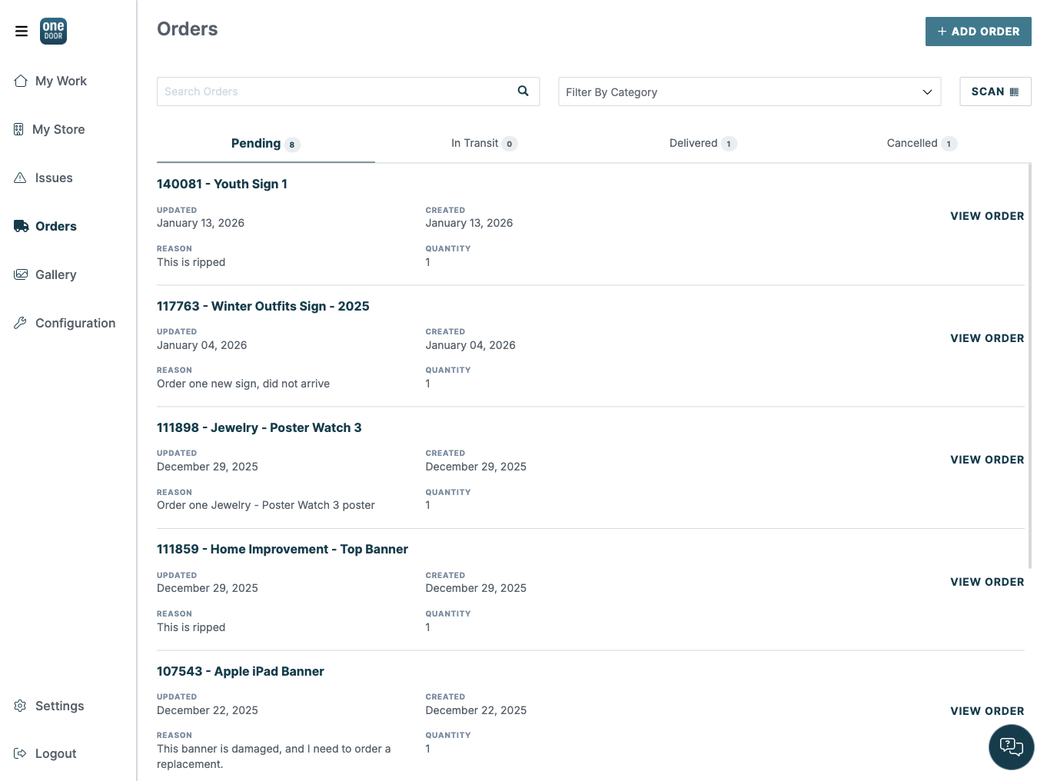Screen dimensions: 1047x781
Task: Click the Scan barcode button
Action: pyautogui.click(x=995, y=91)
